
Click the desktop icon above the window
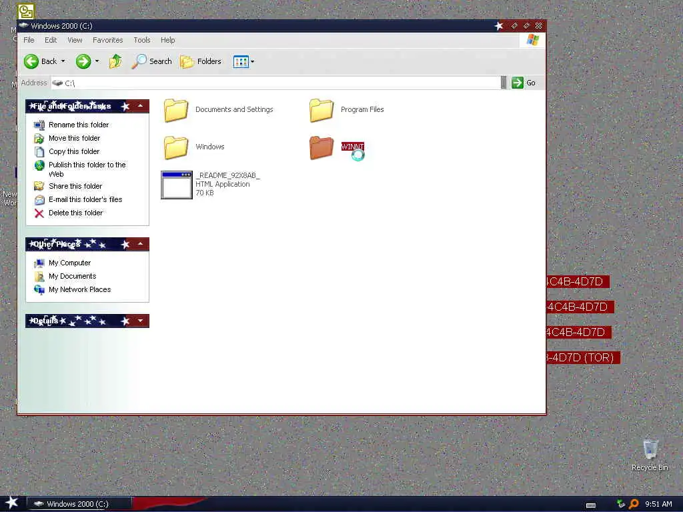26,11
